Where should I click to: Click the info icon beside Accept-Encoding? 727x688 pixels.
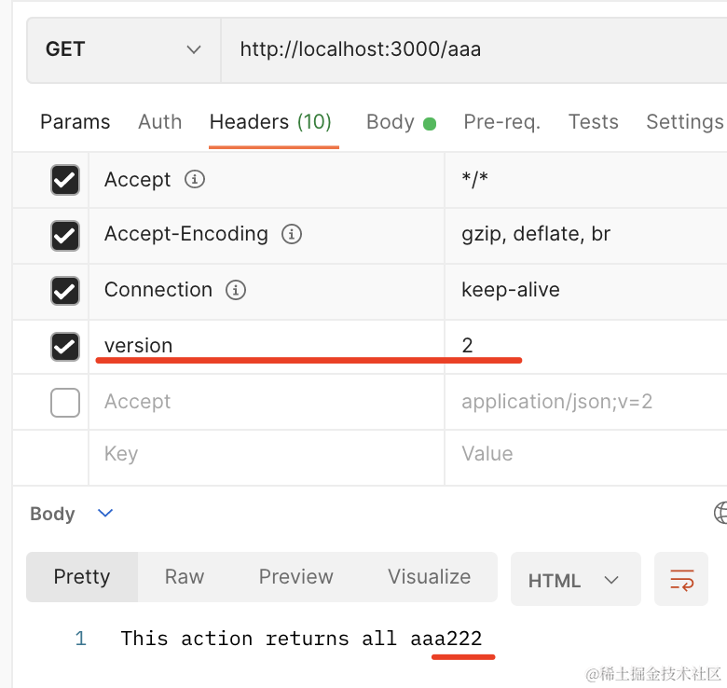[292, 234]
